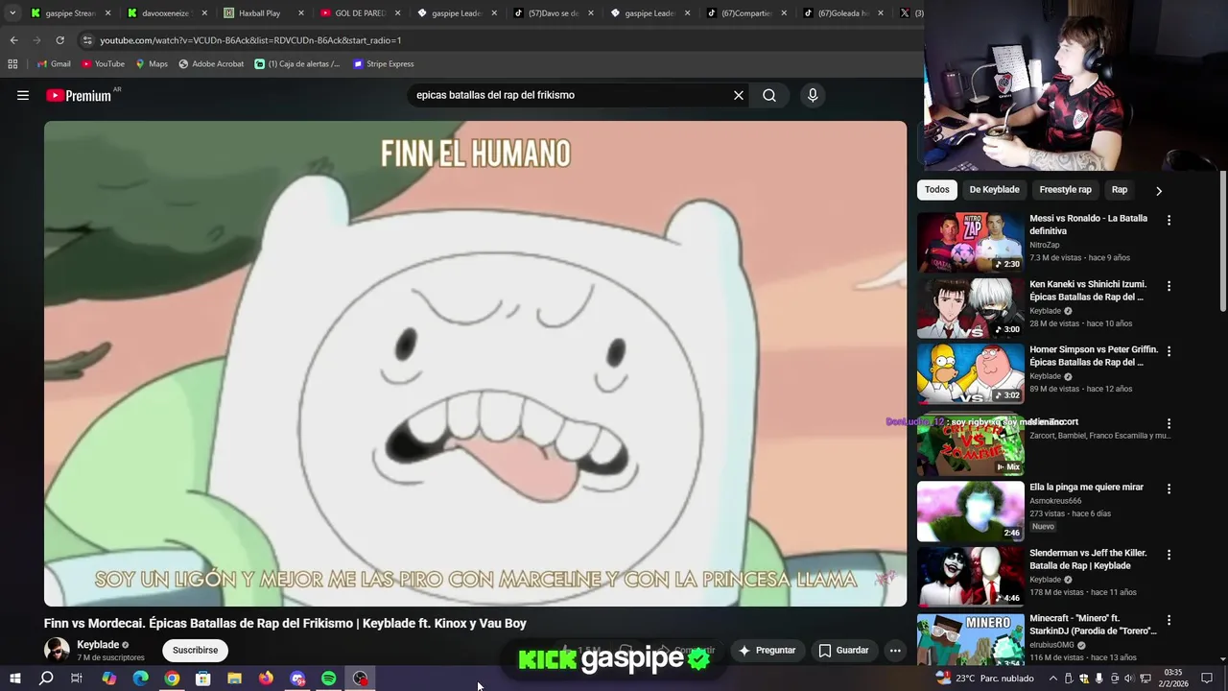This screenshot has height=691, width=1228.
Task: Open Maps bookmark
Action: [152, 64]
